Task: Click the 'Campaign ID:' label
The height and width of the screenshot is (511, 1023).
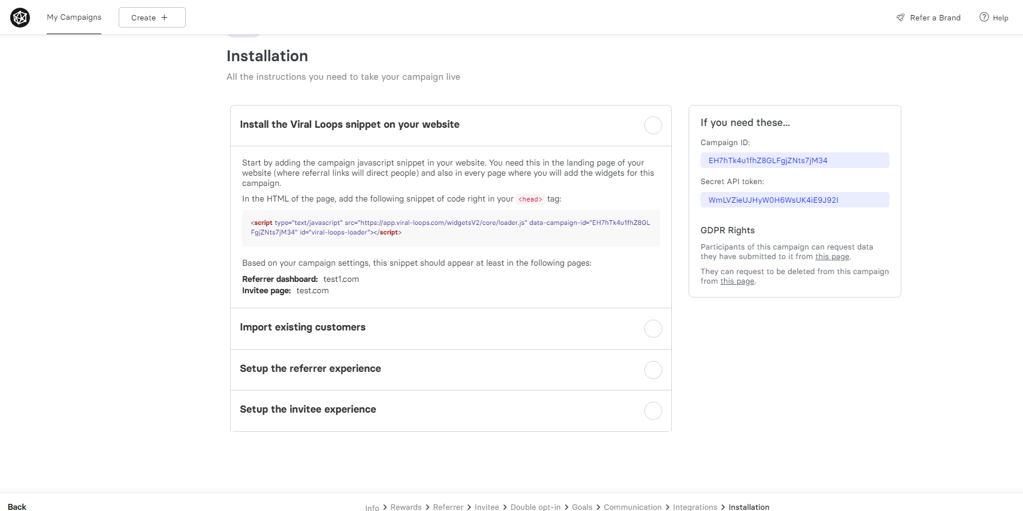Action: (x=725, y=143)
